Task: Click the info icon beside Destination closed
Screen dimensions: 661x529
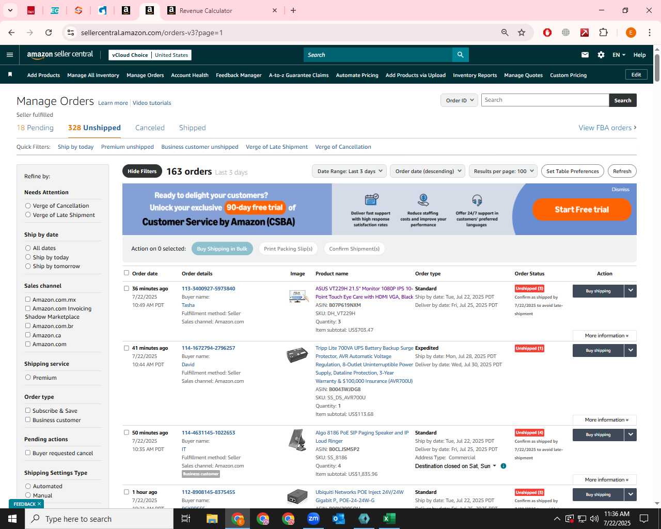Action: [503, 466]
